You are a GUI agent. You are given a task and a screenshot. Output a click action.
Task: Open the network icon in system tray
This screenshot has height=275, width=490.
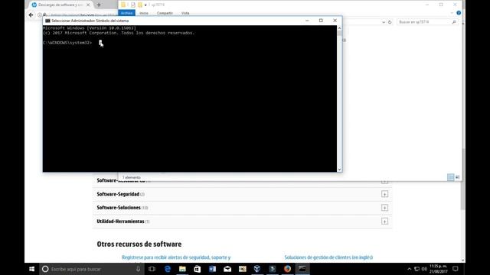point(416,269)
